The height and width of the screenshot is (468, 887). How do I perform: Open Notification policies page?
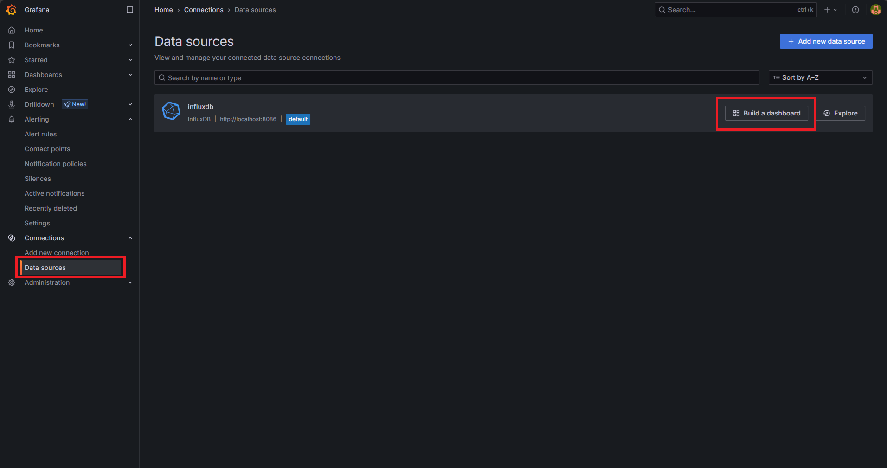(x=56, y=164)
